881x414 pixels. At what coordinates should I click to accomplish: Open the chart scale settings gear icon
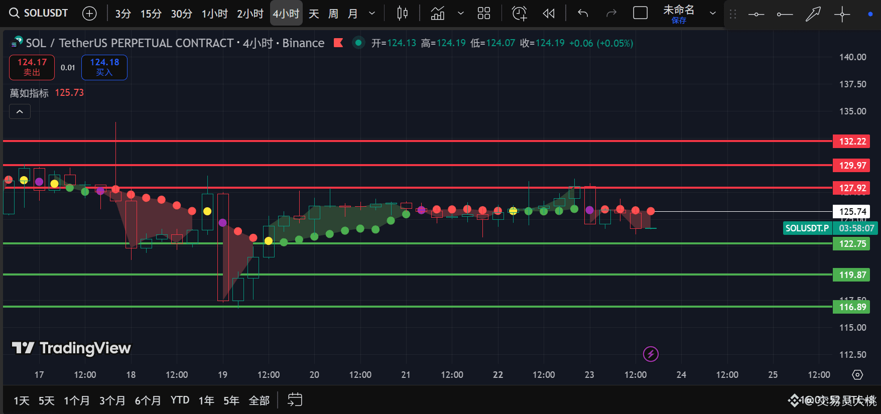coord(857,375)
